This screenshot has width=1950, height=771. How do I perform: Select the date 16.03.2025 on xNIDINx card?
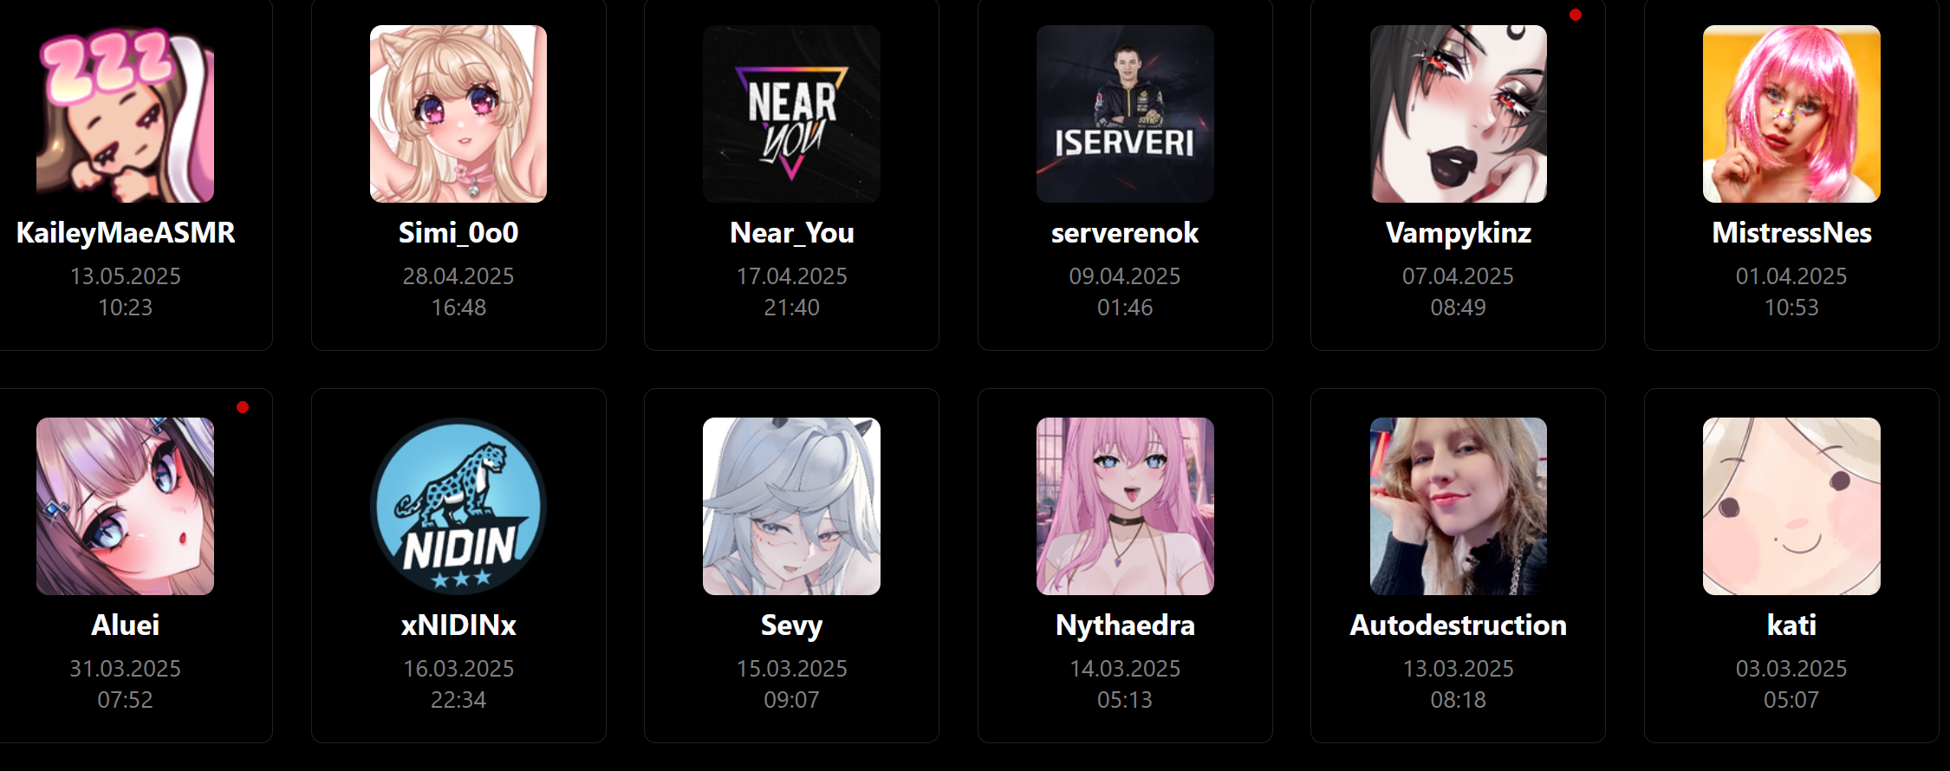click(x=458, y=669)
